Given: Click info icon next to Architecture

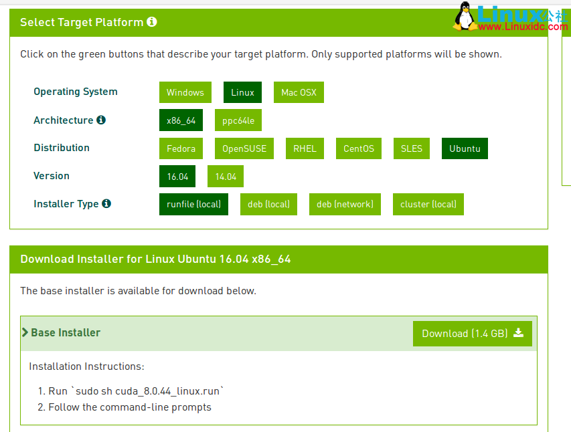Looking at the screenshot, I should (x=101, y=120).
